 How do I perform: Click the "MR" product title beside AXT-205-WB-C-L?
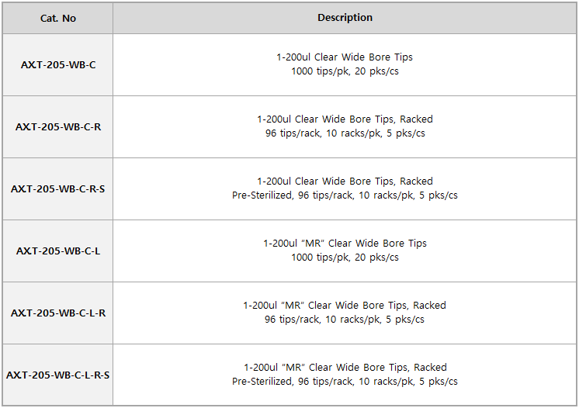coord(345,244)
